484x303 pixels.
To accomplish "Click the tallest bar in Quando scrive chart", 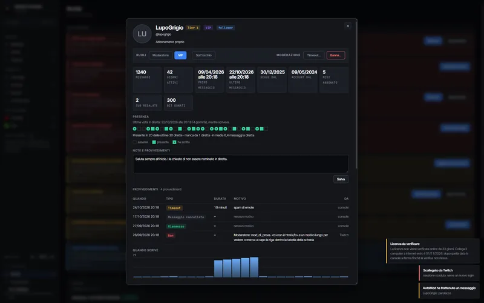I will pos(254,267).
